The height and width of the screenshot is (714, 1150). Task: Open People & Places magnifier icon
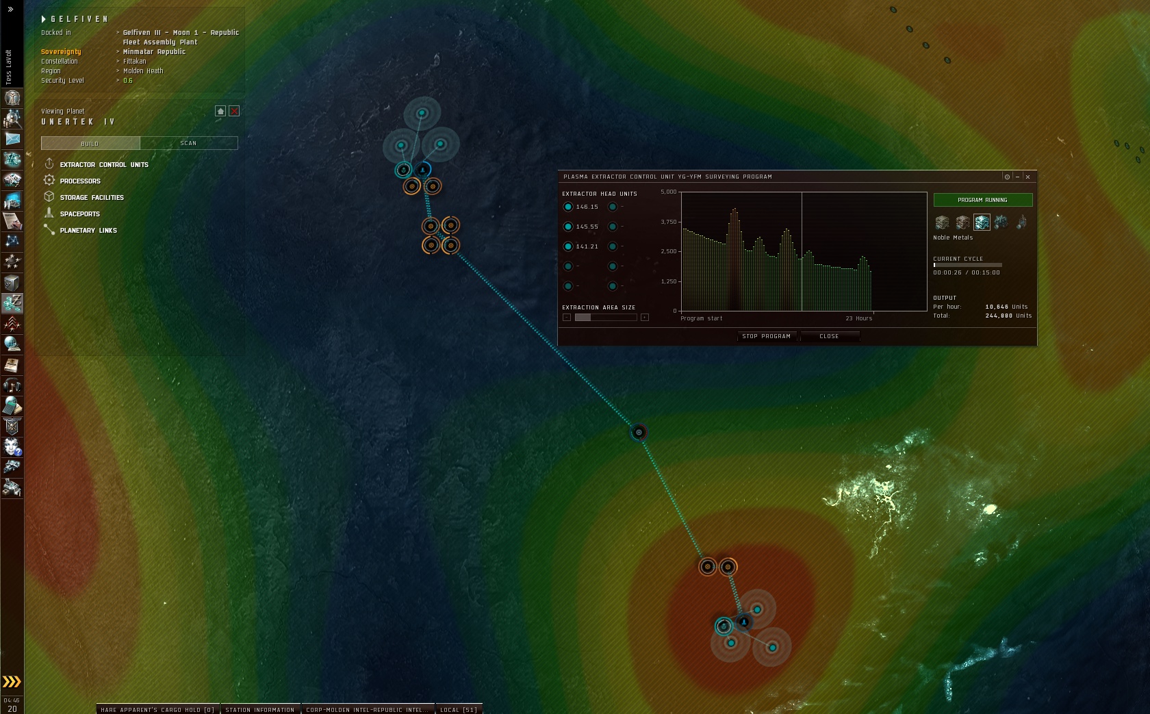click(12, 118)
